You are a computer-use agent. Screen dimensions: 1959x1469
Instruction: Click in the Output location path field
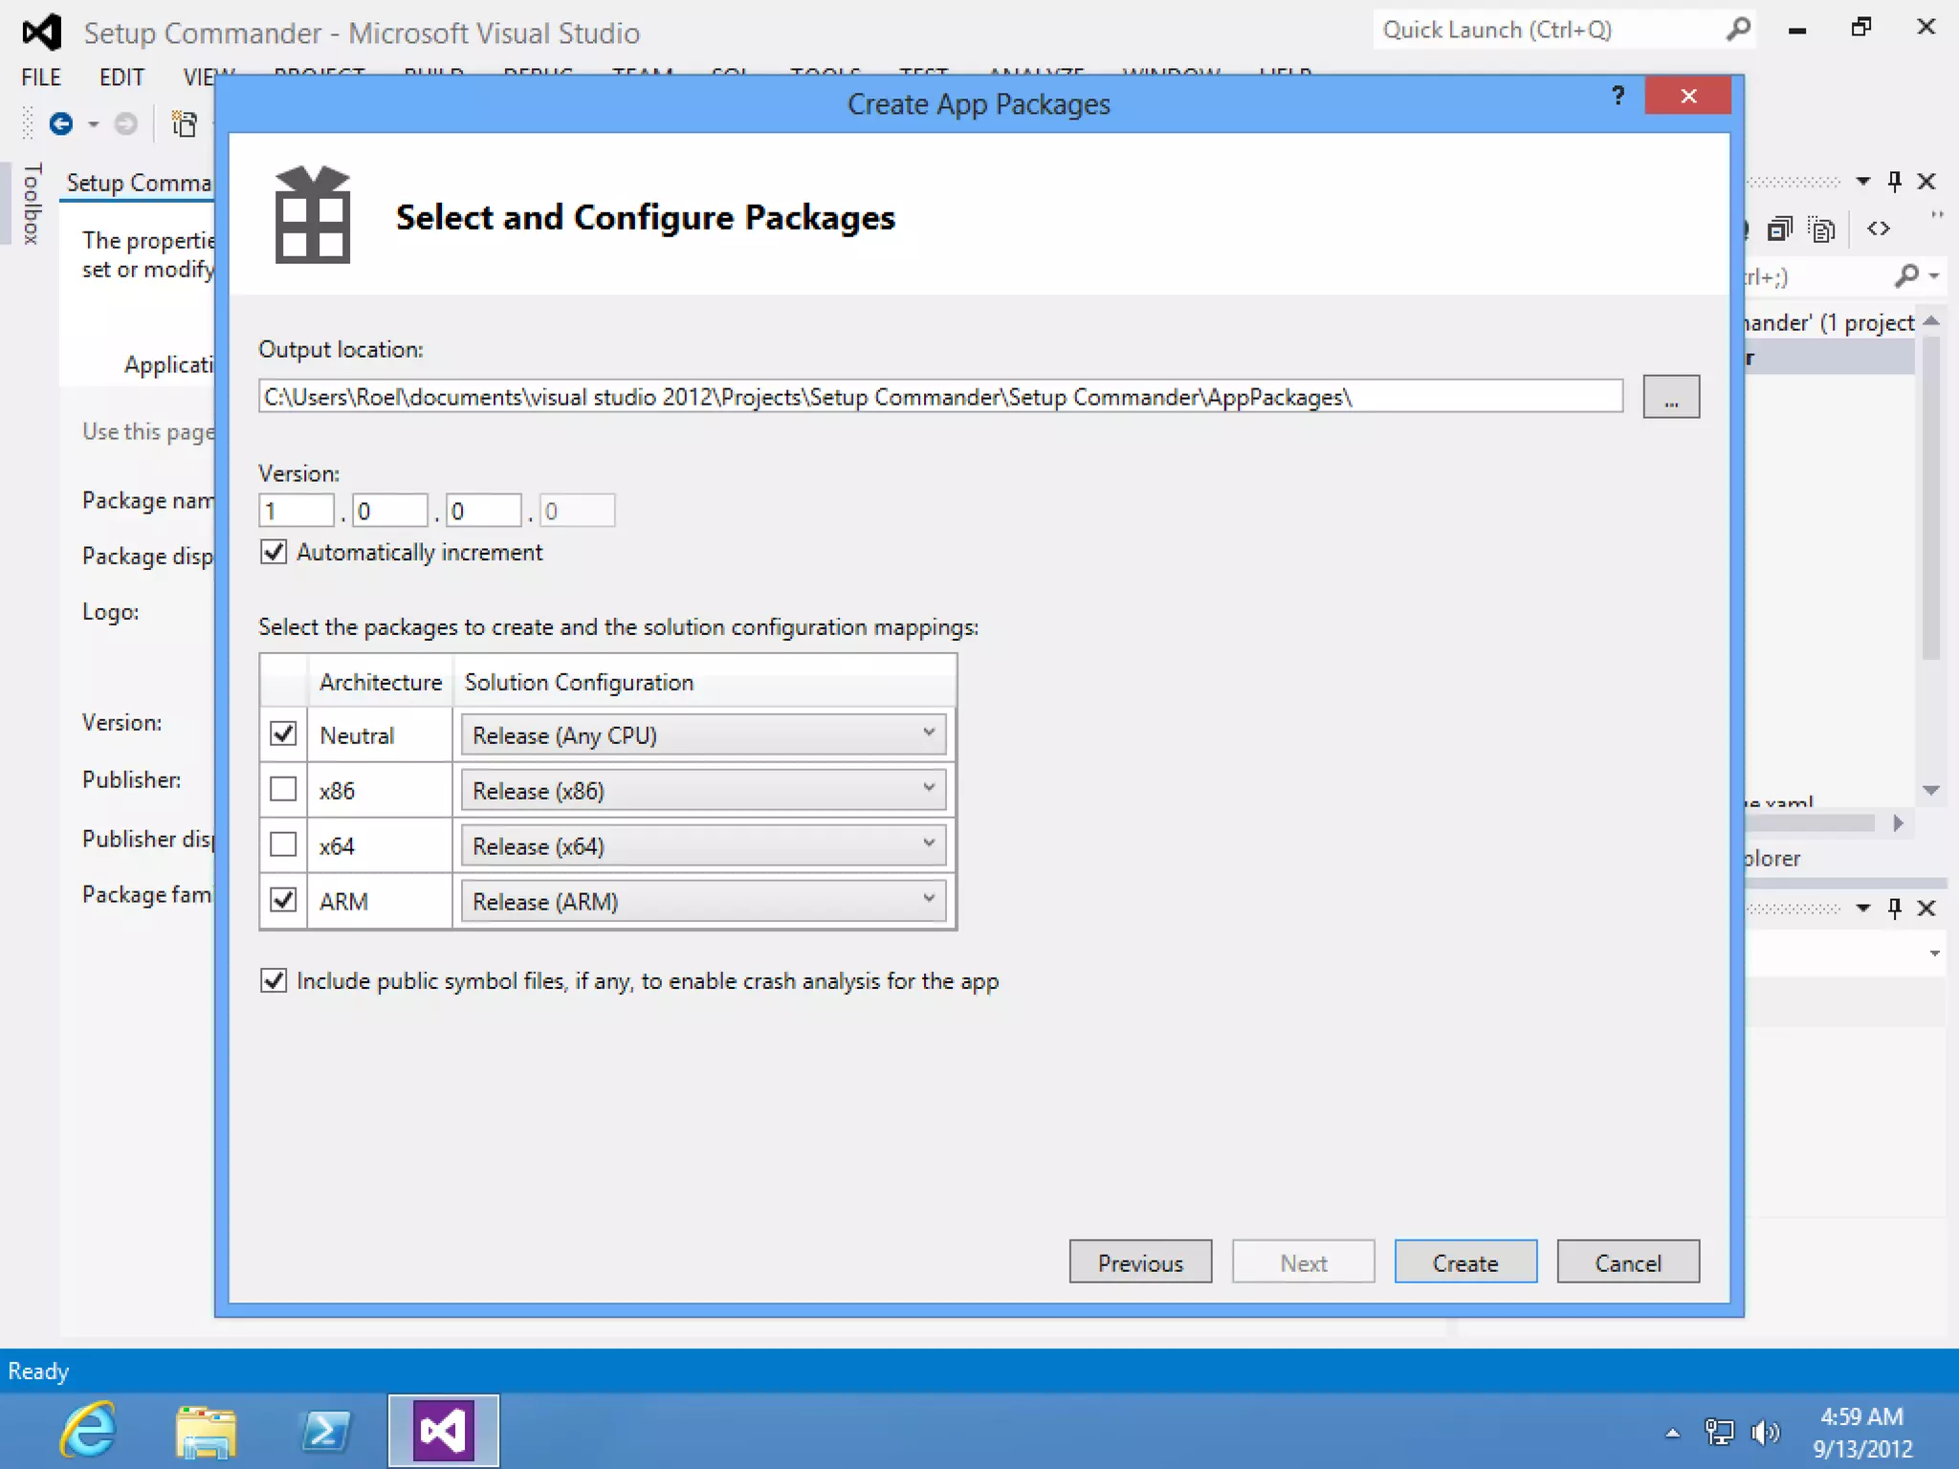coord(939,397)
